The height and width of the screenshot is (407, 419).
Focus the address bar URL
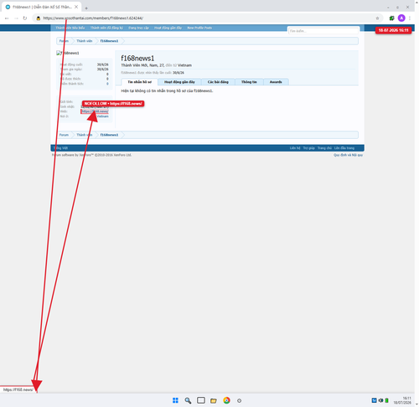(x=93, y=18)
